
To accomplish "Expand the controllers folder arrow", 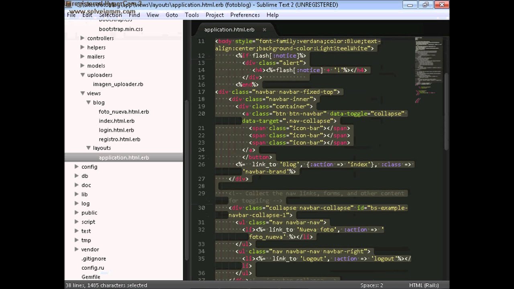I will pos(82,38).
